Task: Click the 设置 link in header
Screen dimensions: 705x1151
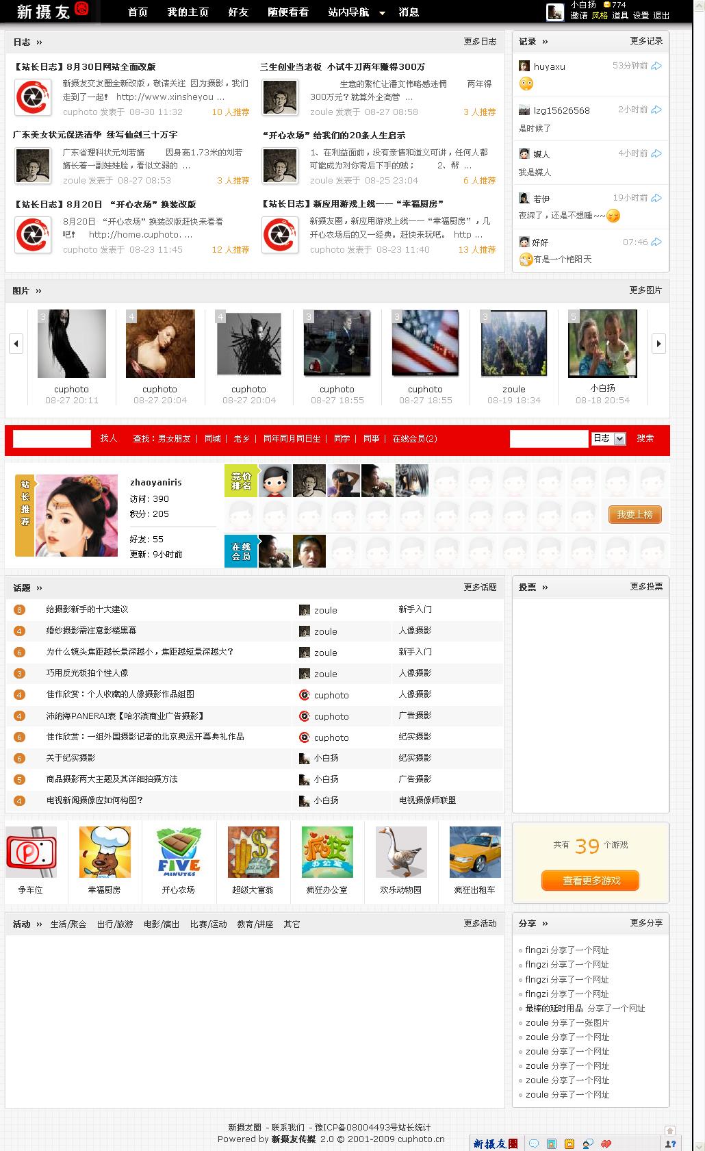Action: [641, 16]
